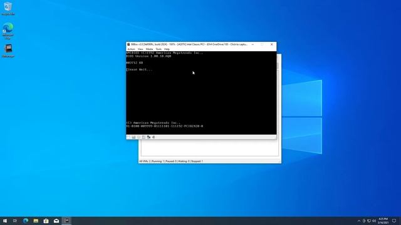Image resolution: width=401 pixels, height=225 pixels.
Task: Click the sound speaker icon in 86Box status bar
Action: click(154, 137)
